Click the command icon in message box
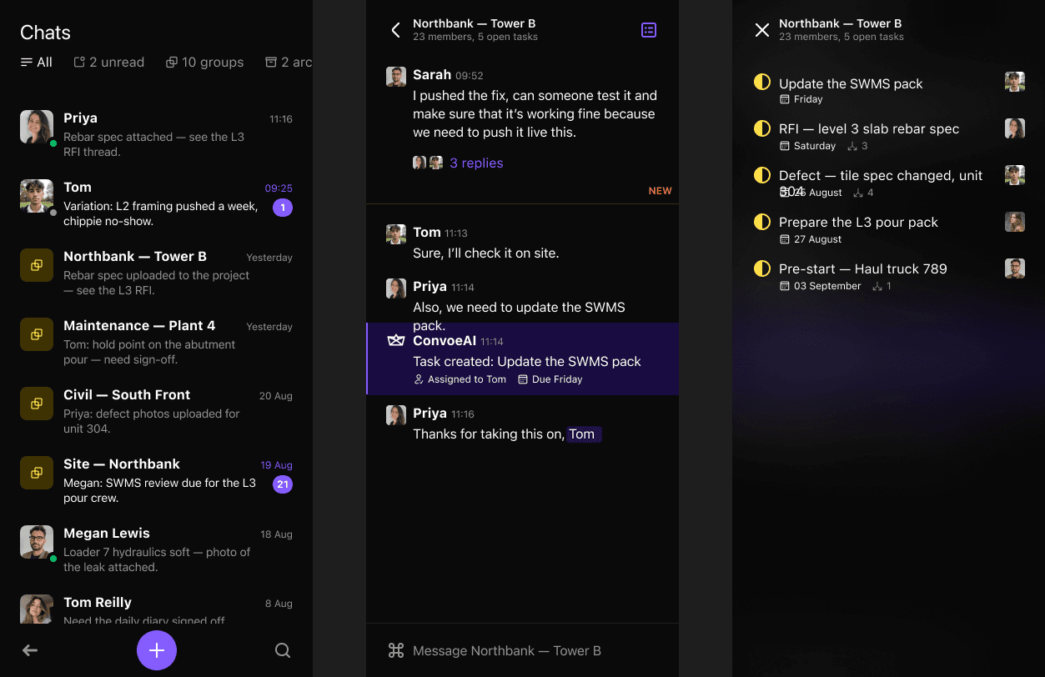 [396, 650]
